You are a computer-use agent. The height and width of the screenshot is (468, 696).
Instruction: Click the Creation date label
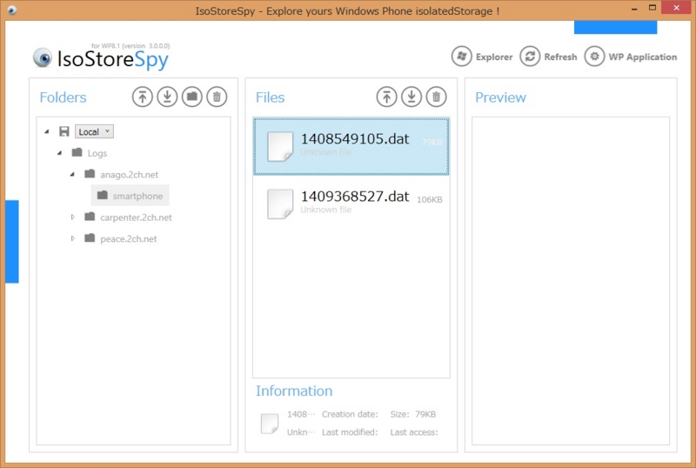(350, 414)
